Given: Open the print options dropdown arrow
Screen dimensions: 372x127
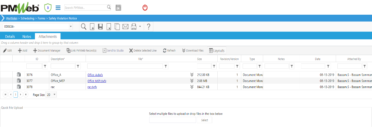Looking at the screenshot, I should click(140, 27).
